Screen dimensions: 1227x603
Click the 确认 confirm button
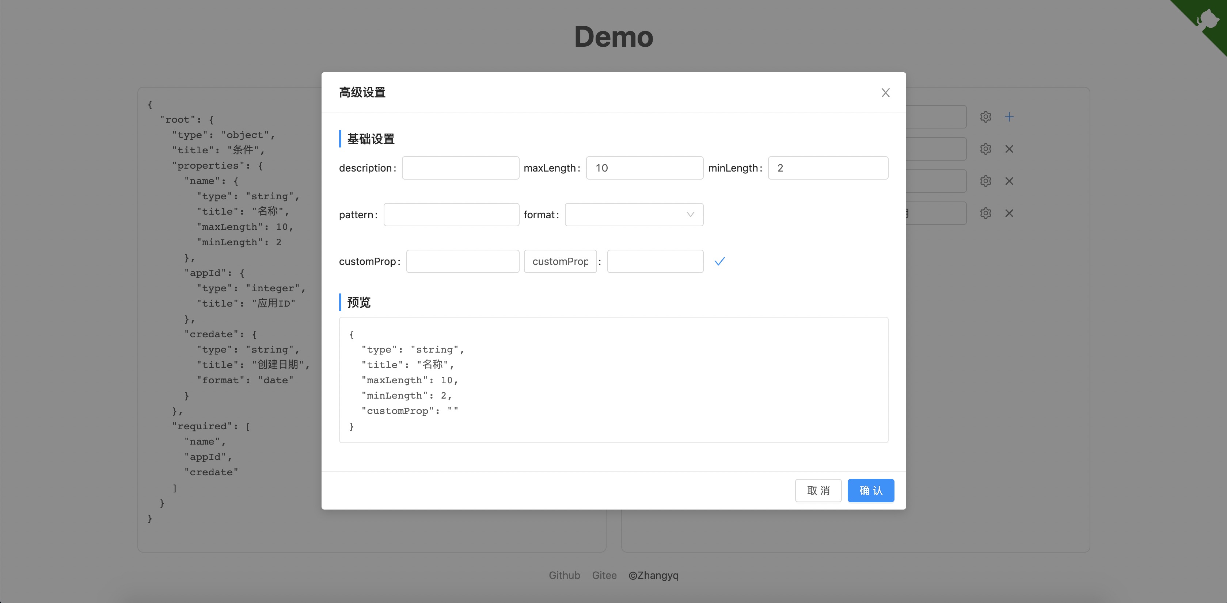click(x=870, y=491)
